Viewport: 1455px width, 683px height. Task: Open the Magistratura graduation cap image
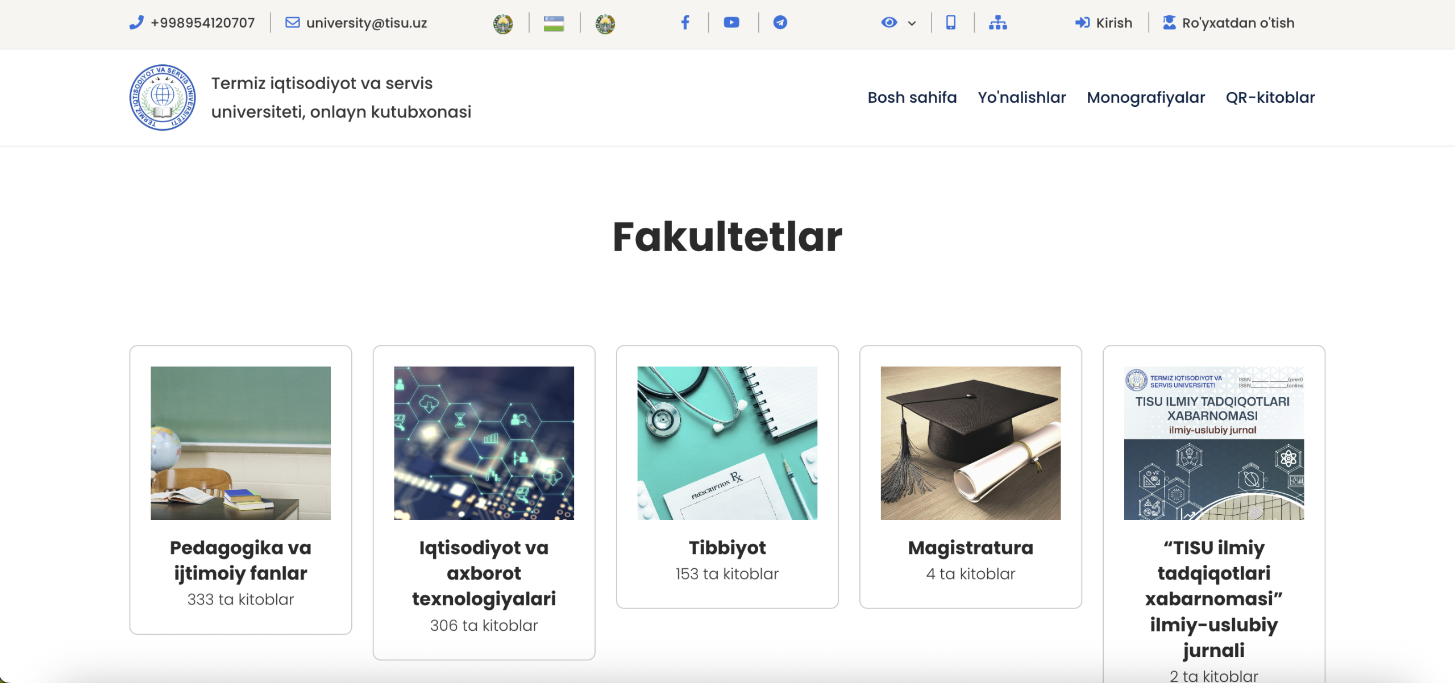970,443
